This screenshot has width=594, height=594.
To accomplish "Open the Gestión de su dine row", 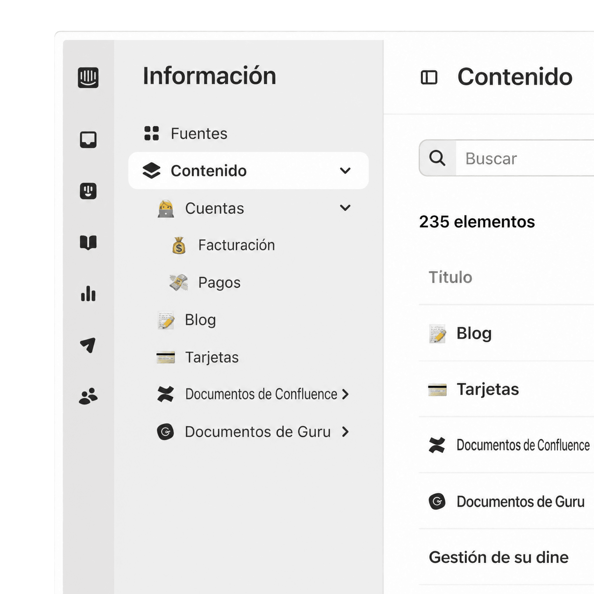I will pos(506,557).
